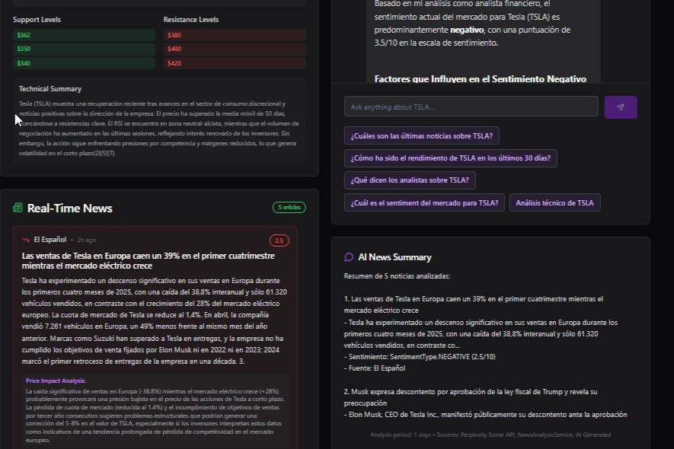Viewport: 674px width, 449px height.
Task: Click the 'Price Impact Analysis:' label
Action: pyautogui.click(x=56, y=381)
